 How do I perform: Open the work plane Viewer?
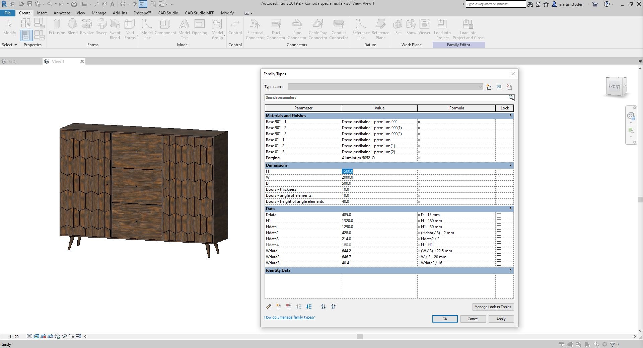pos(424,27)
